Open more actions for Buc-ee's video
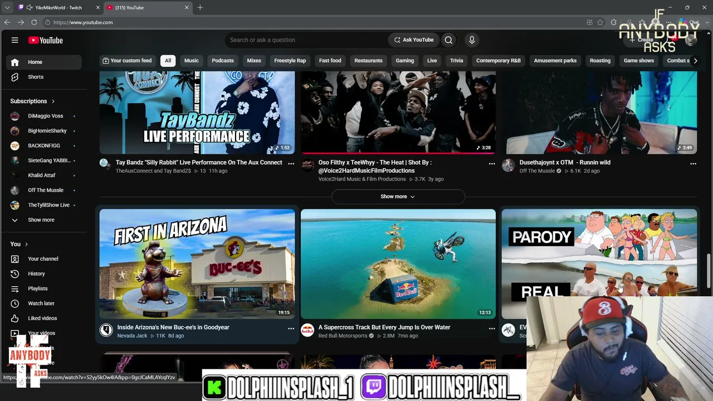Image resolution: width=713 pixels, height=401 pixels. (291, 329)
